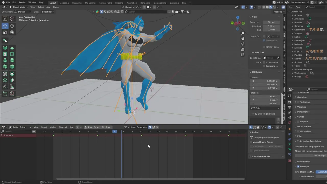The image size is (327, 184).
Task: Select wireframe viewport shading mode
Action: pyautogui.click(x=264, y=7)
